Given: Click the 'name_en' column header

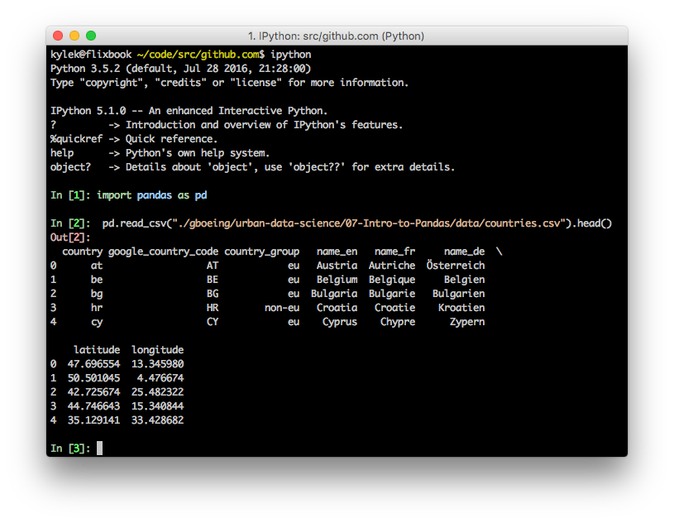Looking at the screenshot, I should click(337, 252).
